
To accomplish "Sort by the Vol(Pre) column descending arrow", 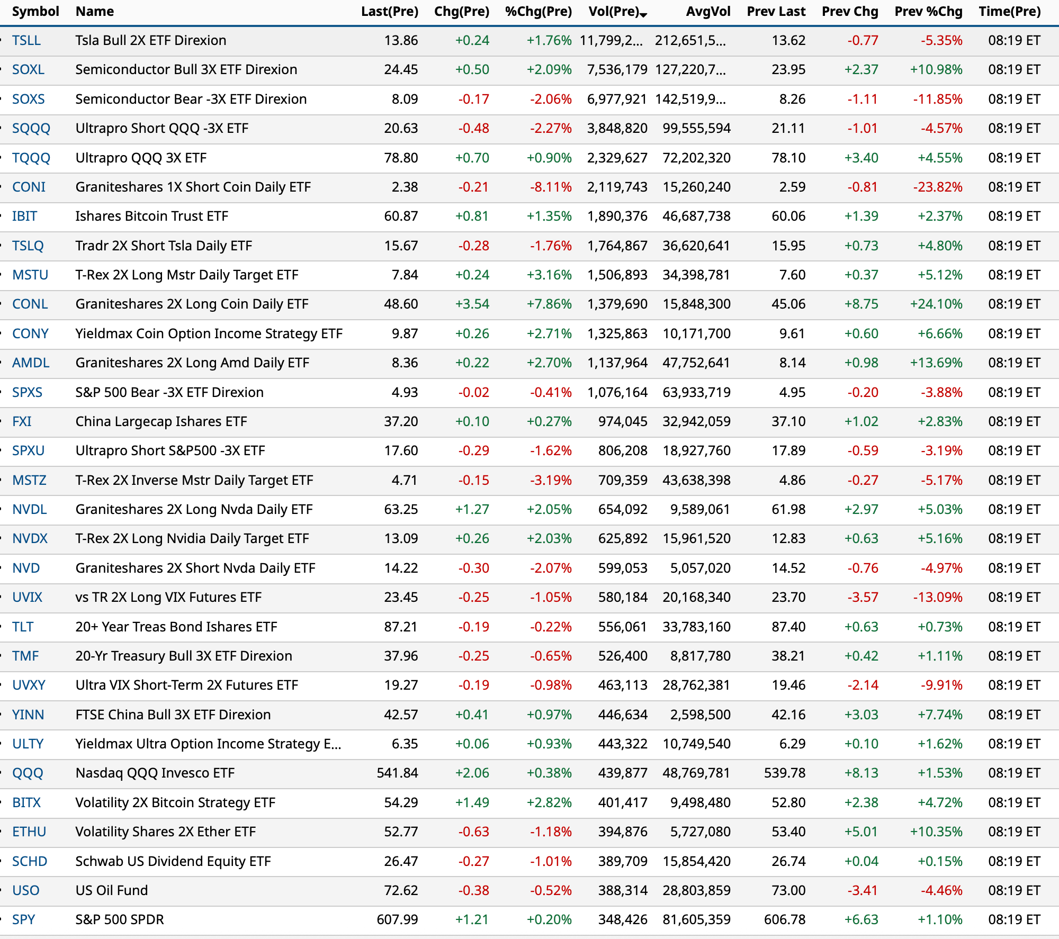I will pos(643,15).
